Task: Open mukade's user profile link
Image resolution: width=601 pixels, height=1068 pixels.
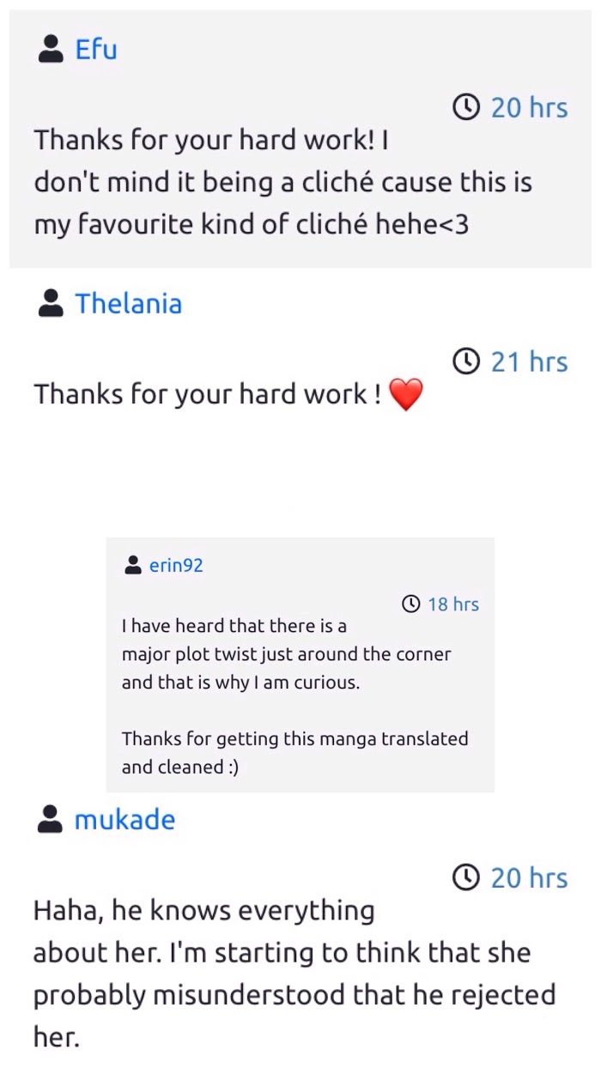Action: [x=124, y=820]
